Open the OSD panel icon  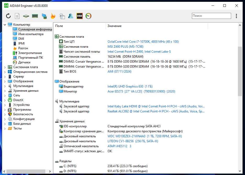click(x=80, y=16)
